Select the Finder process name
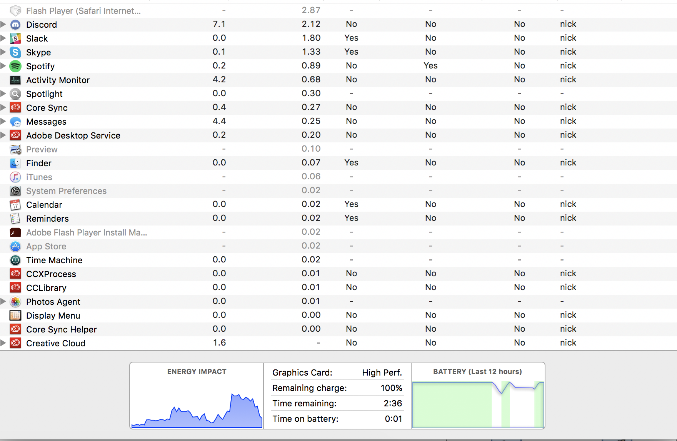Image resolution: width=677 pixels, height=441 pixels. (x=39, y=163)
